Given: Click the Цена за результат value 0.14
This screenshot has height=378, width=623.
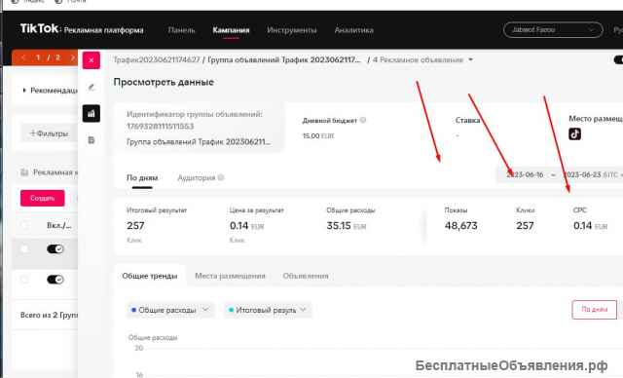Looking at the screenshot, I should [238, 226].
